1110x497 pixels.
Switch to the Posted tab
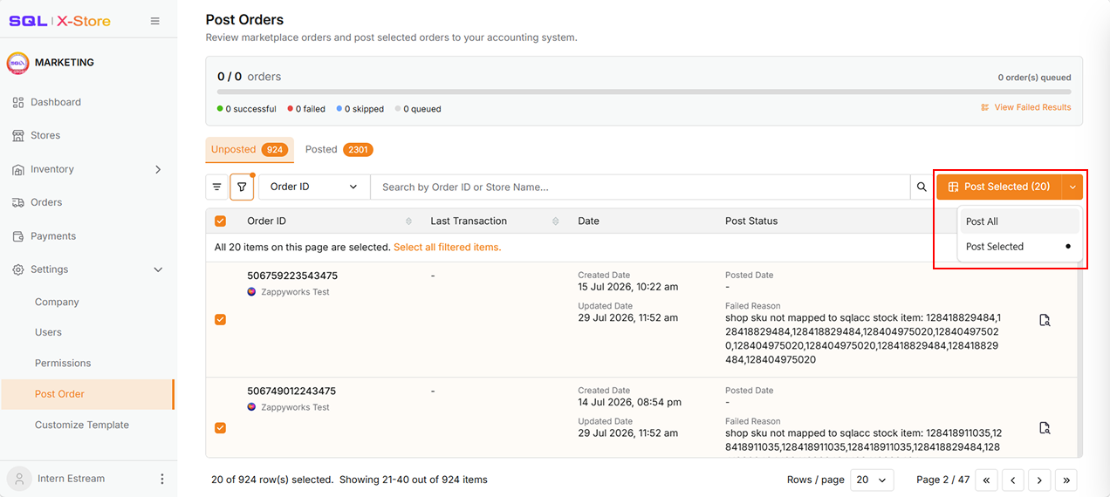pos(339,150)
